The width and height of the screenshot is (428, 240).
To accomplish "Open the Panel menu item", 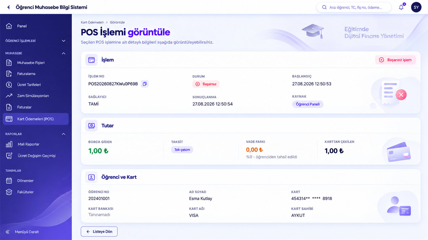I will 36,26.
